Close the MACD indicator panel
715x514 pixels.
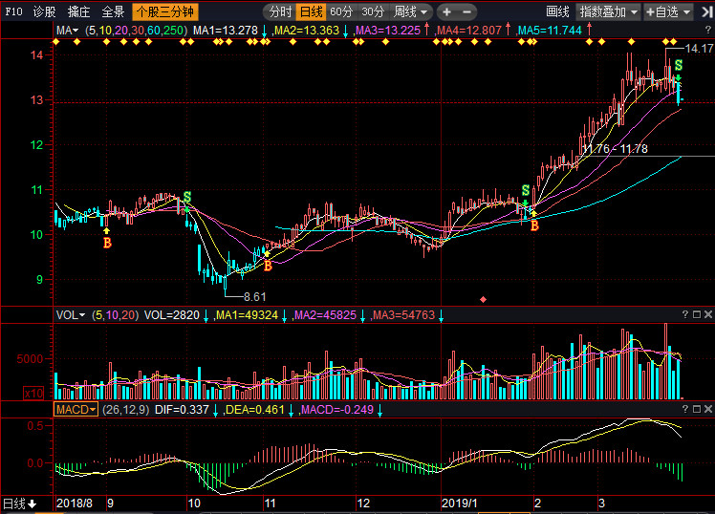click(708, 410)
